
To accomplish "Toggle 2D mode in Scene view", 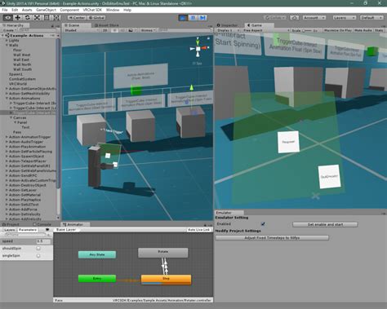I will [105, 30].
